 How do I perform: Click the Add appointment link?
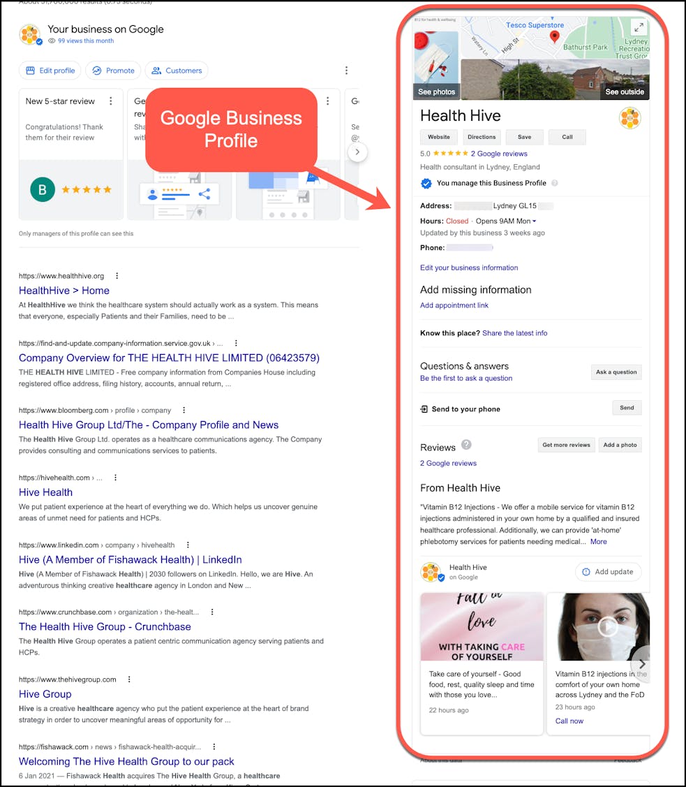[454, 305]
